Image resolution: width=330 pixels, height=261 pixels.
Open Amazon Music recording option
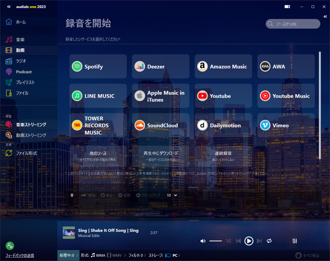click(223, 66)
